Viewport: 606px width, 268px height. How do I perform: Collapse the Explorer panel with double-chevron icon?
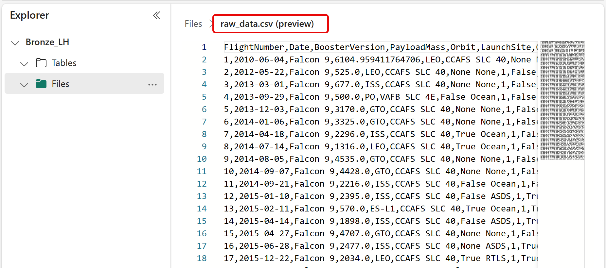point(157,15)
